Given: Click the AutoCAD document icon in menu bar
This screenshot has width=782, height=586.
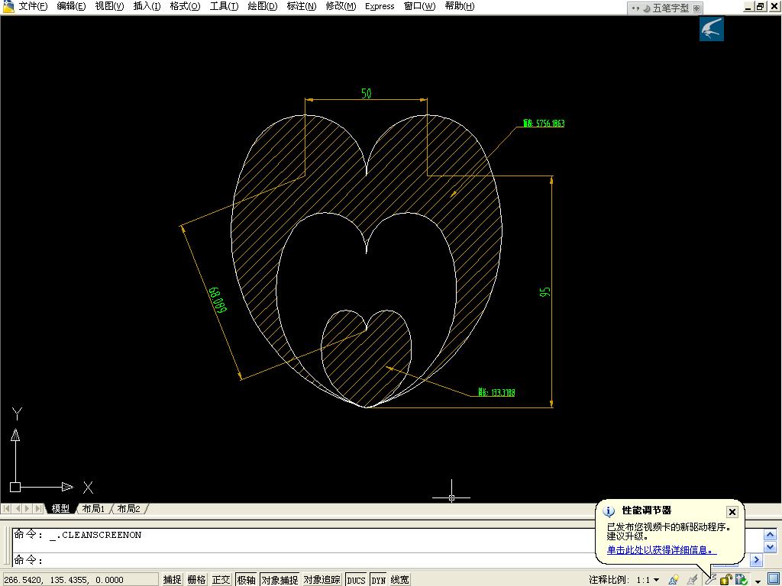Looking at the screenshot, I should (x=8, y=6).
